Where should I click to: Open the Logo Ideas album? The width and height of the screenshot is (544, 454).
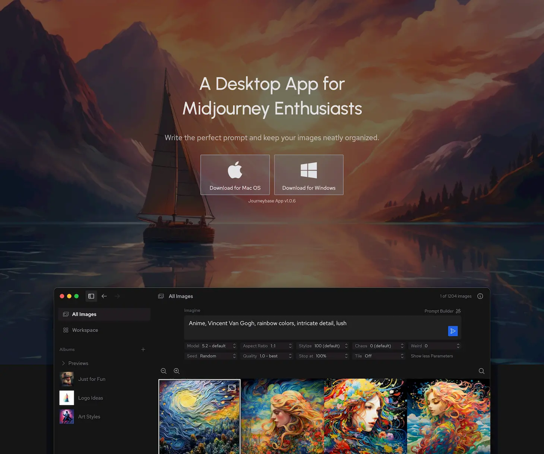90,398
